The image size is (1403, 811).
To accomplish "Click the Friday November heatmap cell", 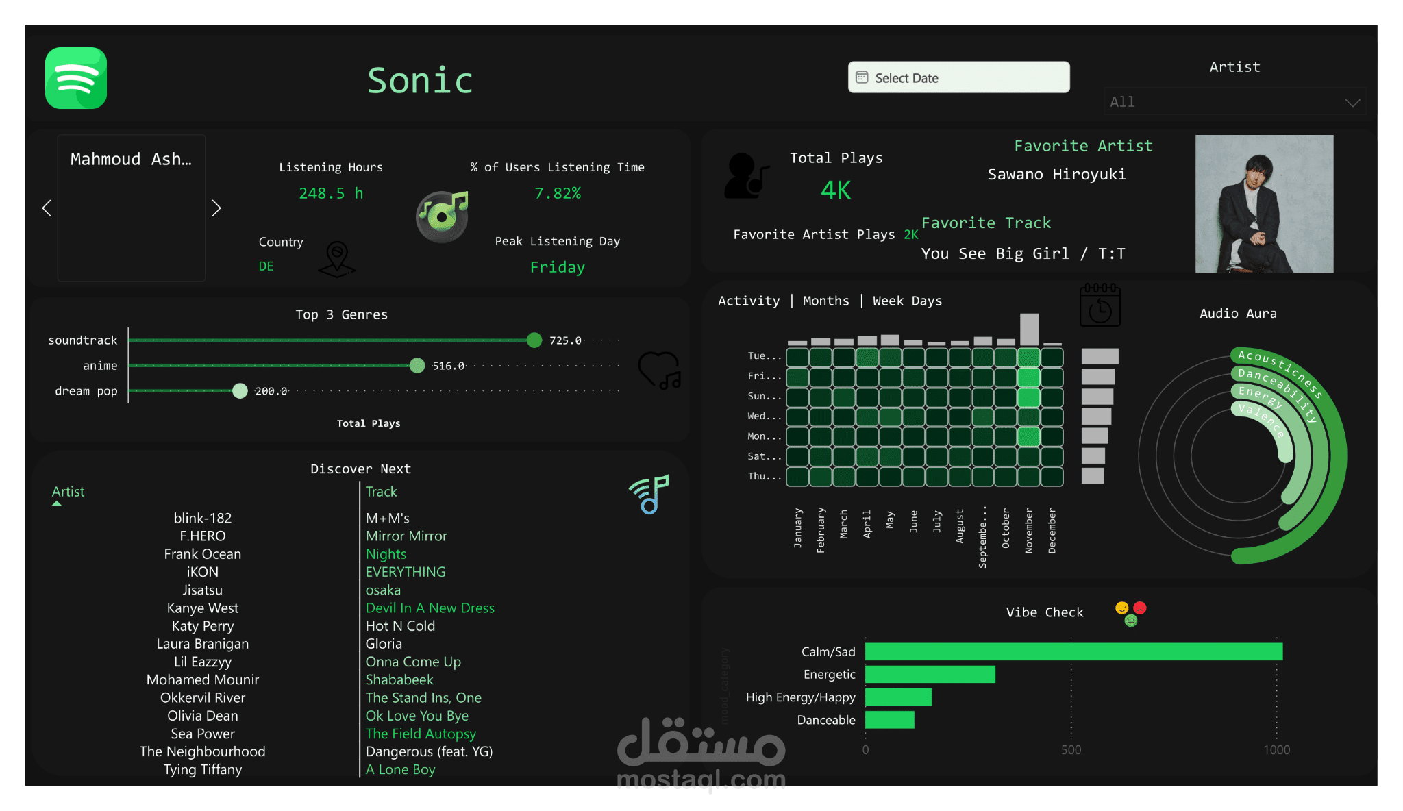I will pyautogui.click(x=1029, y=377).
